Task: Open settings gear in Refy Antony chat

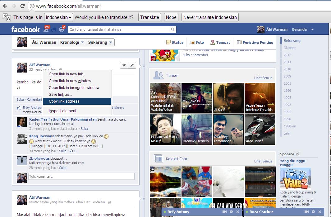Action: point(231,212)
